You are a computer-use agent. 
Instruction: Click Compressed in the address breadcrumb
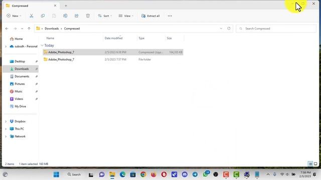72,28
